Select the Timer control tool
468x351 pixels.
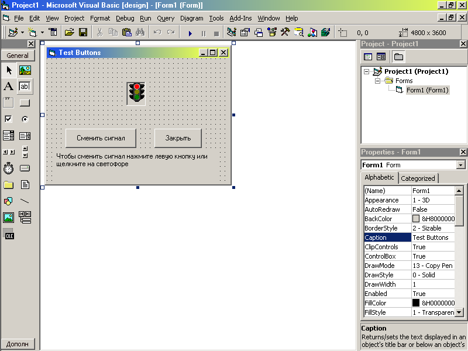[9, 168]
